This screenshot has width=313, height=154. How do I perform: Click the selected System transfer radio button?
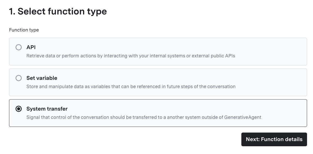pos(19,109)
